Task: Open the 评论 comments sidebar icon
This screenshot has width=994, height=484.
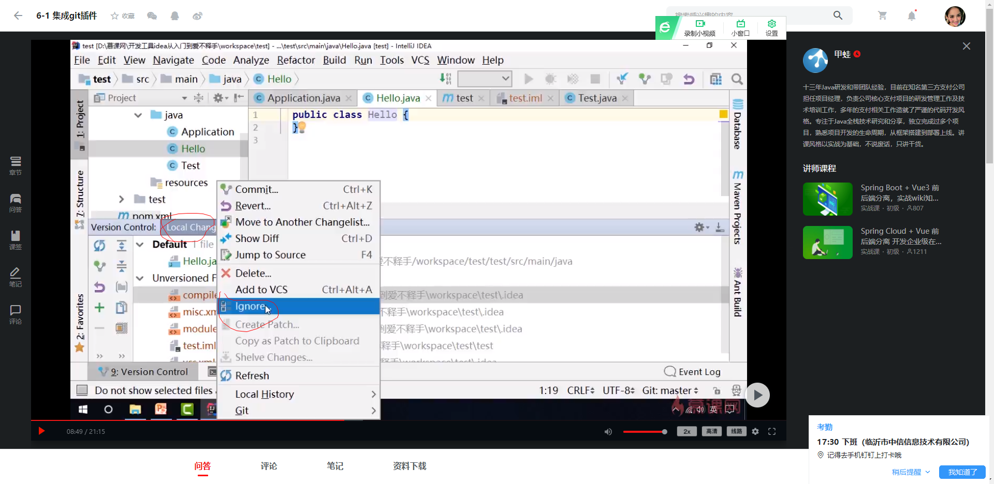Action: point(16,314)
